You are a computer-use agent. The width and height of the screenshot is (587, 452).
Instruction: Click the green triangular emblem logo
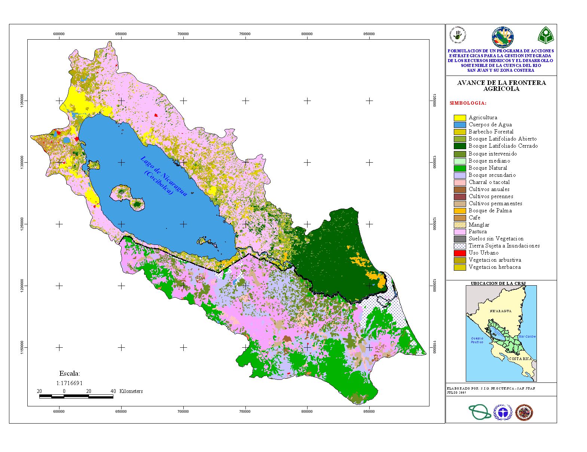coord(546,36)
